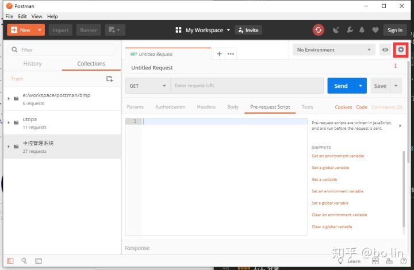
Task: Click the Save button
Action: [x=380, y=86]
